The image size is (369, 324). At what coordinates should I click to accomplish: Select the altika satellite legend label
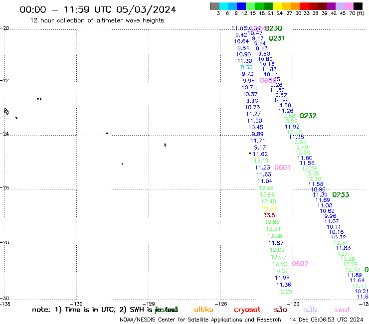pos(203,310)
